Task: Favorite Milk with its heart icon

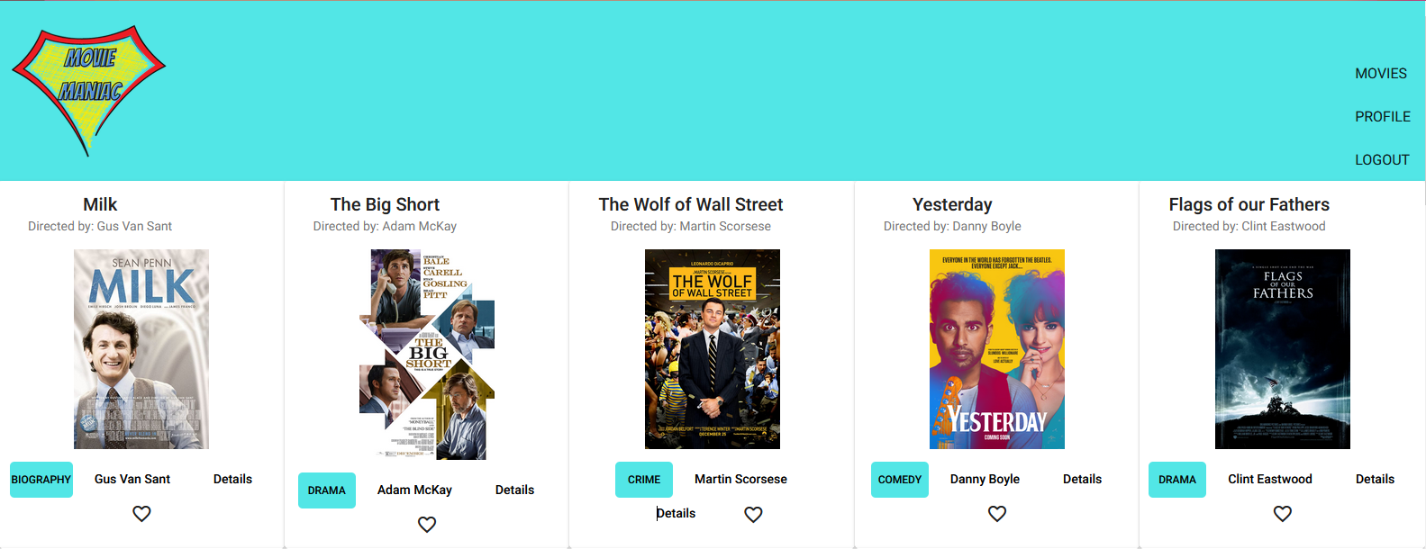Action: click(141, 514)
